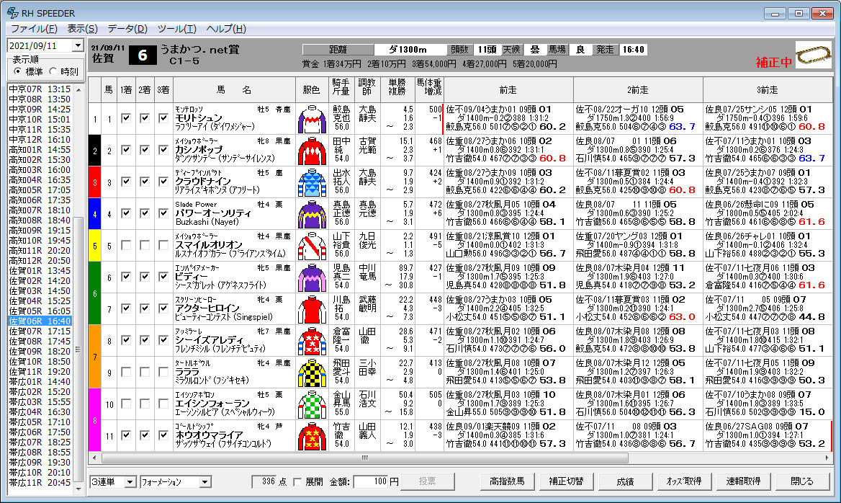Image resolution: width=841 pixels, height=503 pixels.
Task: Click the 3前走 column header
Action: pos(768,90)
